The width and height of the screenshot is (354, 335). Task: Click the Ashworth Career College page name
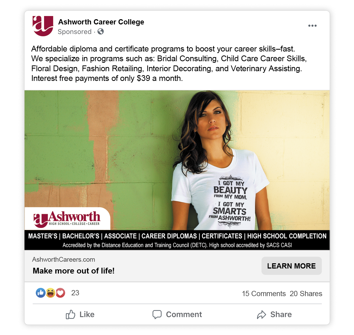point(101,22)
